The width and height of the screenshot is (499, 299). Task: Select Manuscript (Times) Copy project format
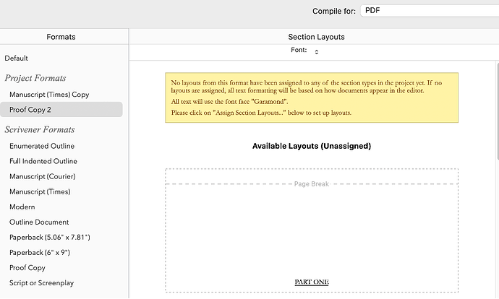pos(49,95)
